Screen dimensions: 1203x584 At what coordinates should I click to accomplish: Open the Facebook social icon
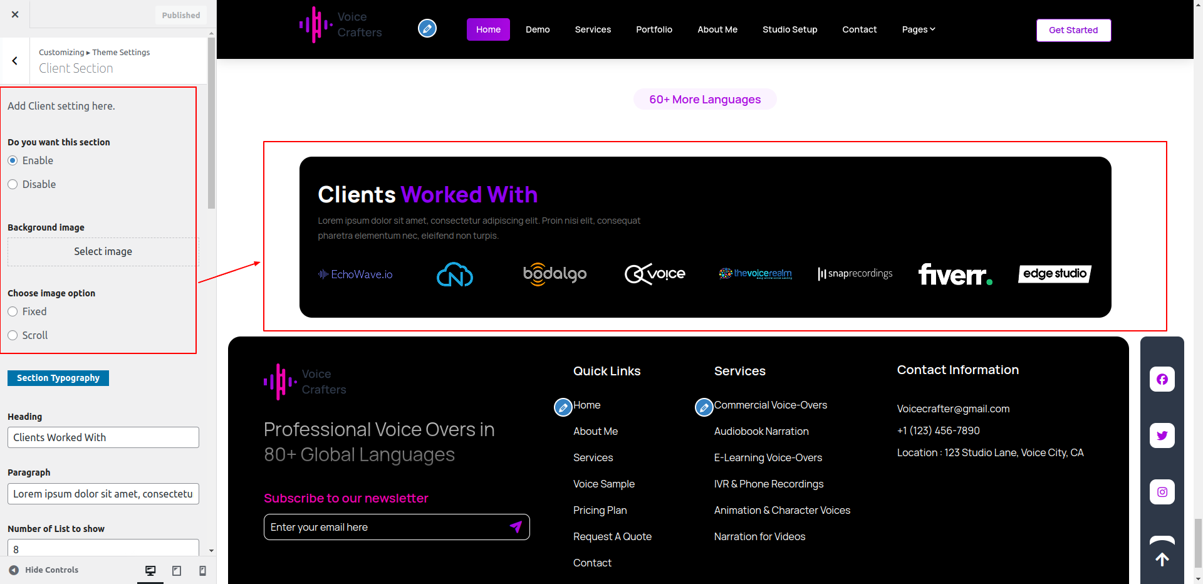click(1162, 379)
